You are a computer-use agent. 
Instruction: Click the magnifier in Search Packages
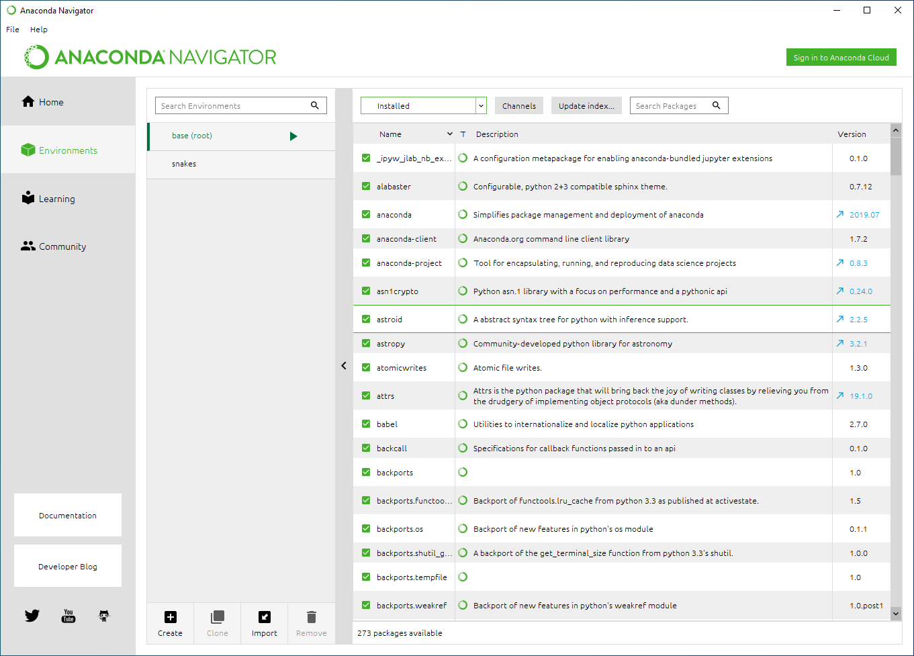pyautogui.click(x=717, y=105)
